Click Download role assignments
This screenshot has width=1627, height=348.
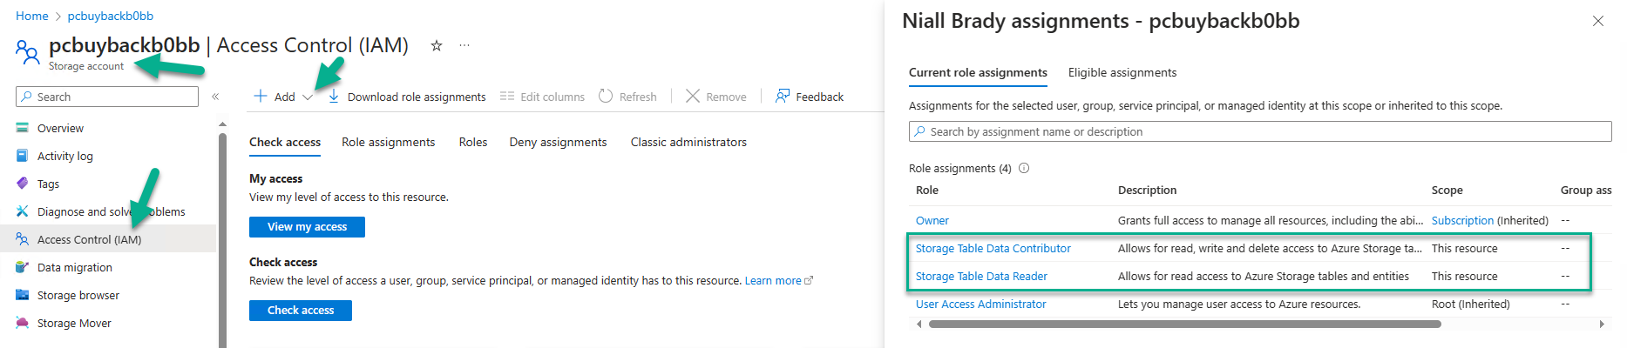[x=407, y=97]
